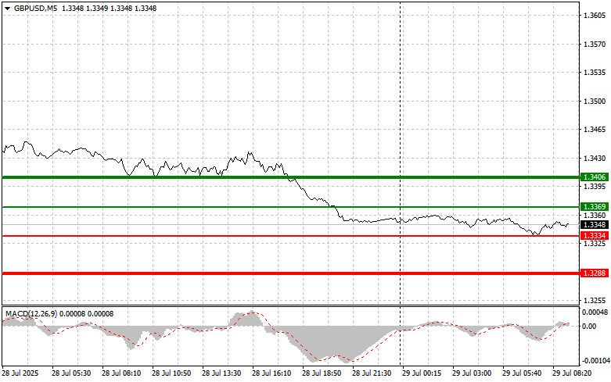
Task: Click the 1.3500 value on price scale
Action: pyautogui.click(x=595, y=102)
